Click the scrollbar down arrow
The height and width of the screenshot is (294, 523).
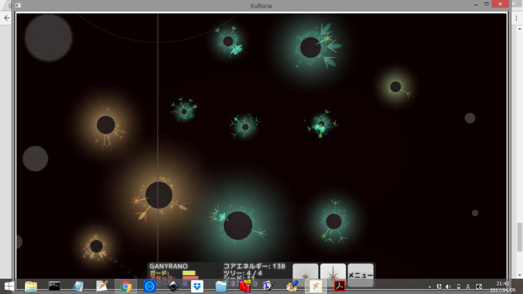(519, 275)
